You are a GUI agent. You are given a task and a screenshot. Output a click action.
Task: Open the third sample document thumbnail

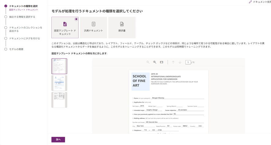59,100
